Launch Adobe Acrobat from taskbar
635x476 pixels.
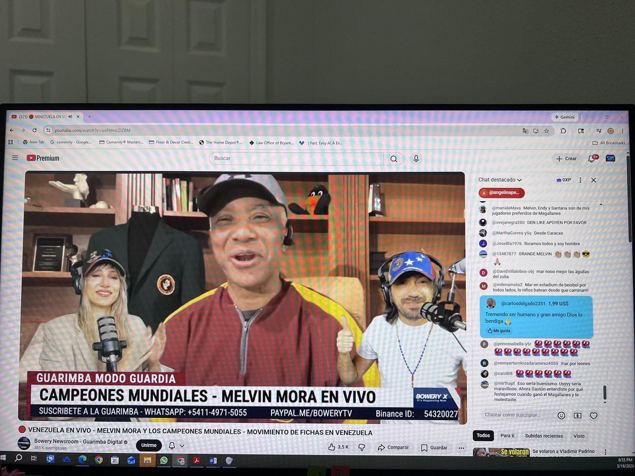[x=196, y=461]
